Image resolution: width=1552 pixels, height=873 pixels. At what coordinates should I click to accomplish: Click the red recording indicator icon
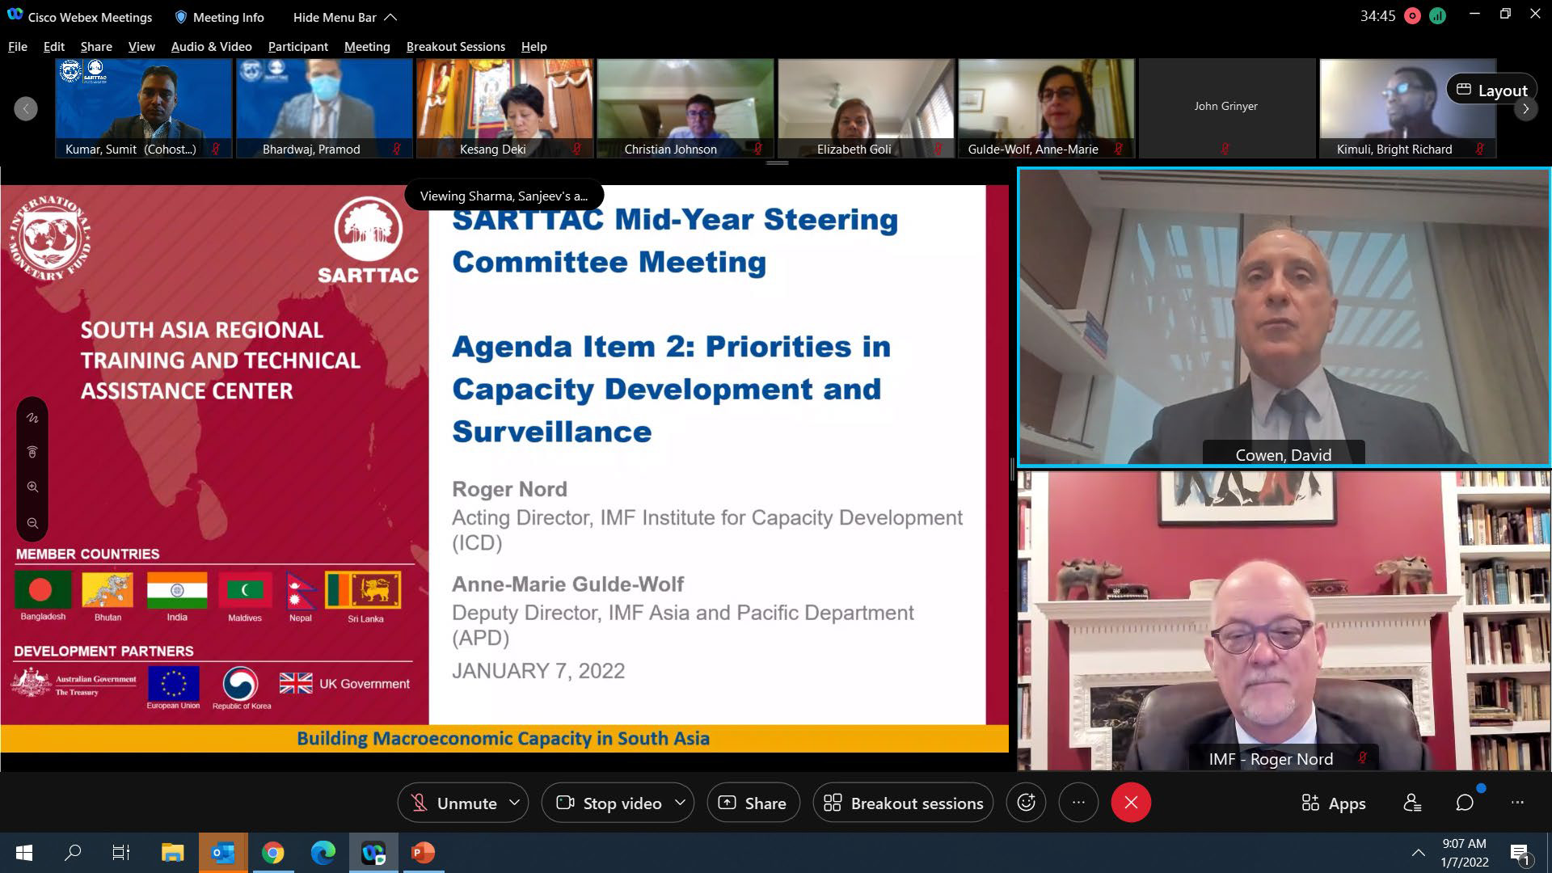1412,16
